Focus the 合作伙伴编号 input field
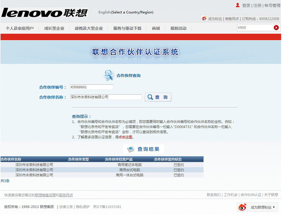Screen dimensions: 287x215 click(x=91, y=87)
